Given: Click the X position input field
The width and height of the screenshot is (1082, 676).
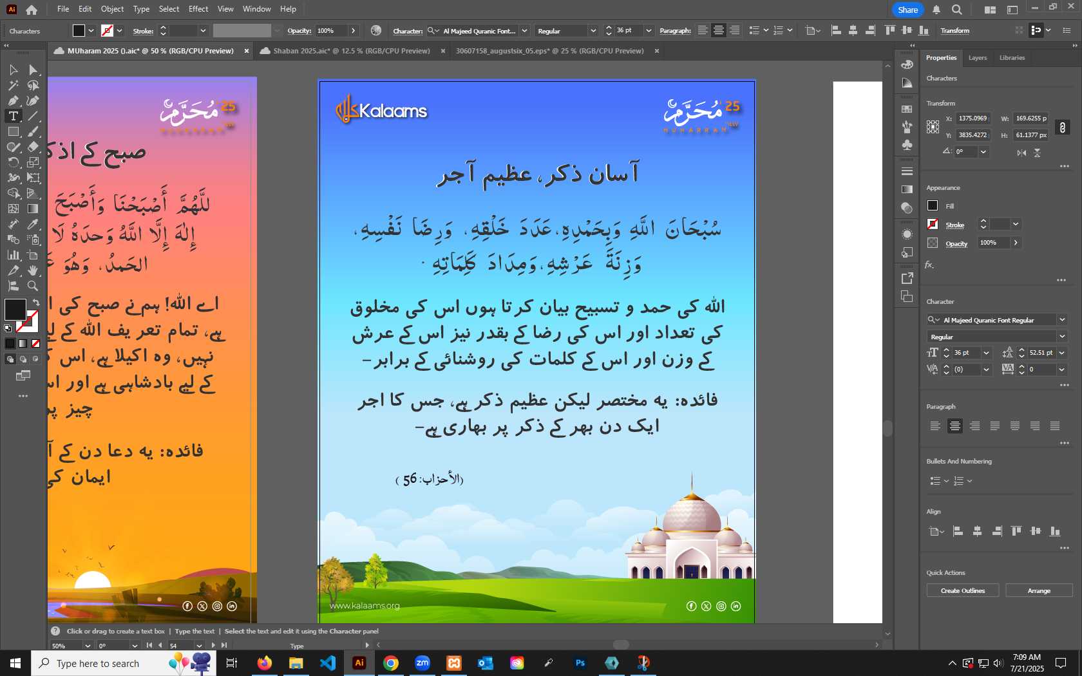Looking at the screenshot, I should (x=973, y=118).
